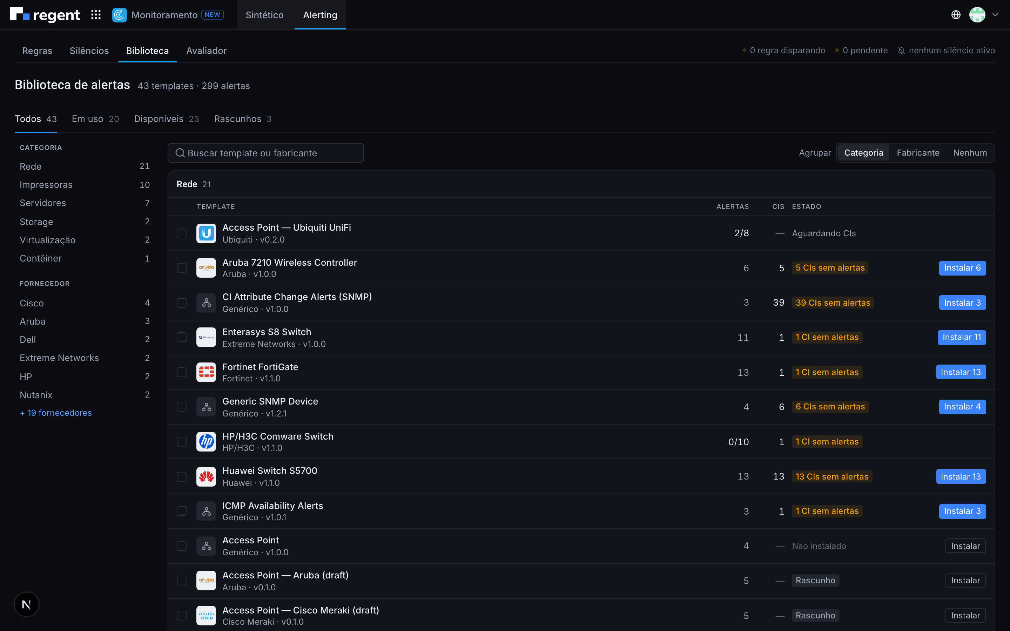Click the Cisco Meraki draft template logo
The width and height of the screenshot is (1010, 631).
[206, 616]
